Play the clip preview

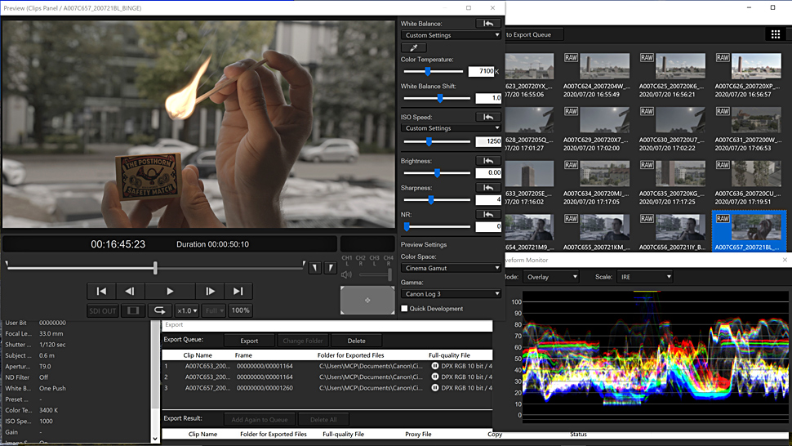pyautogui.click(x=170, y=291)
